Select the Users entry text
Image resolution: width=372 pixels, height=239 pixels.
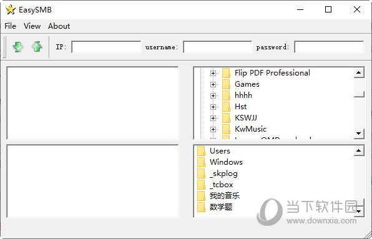220,151
